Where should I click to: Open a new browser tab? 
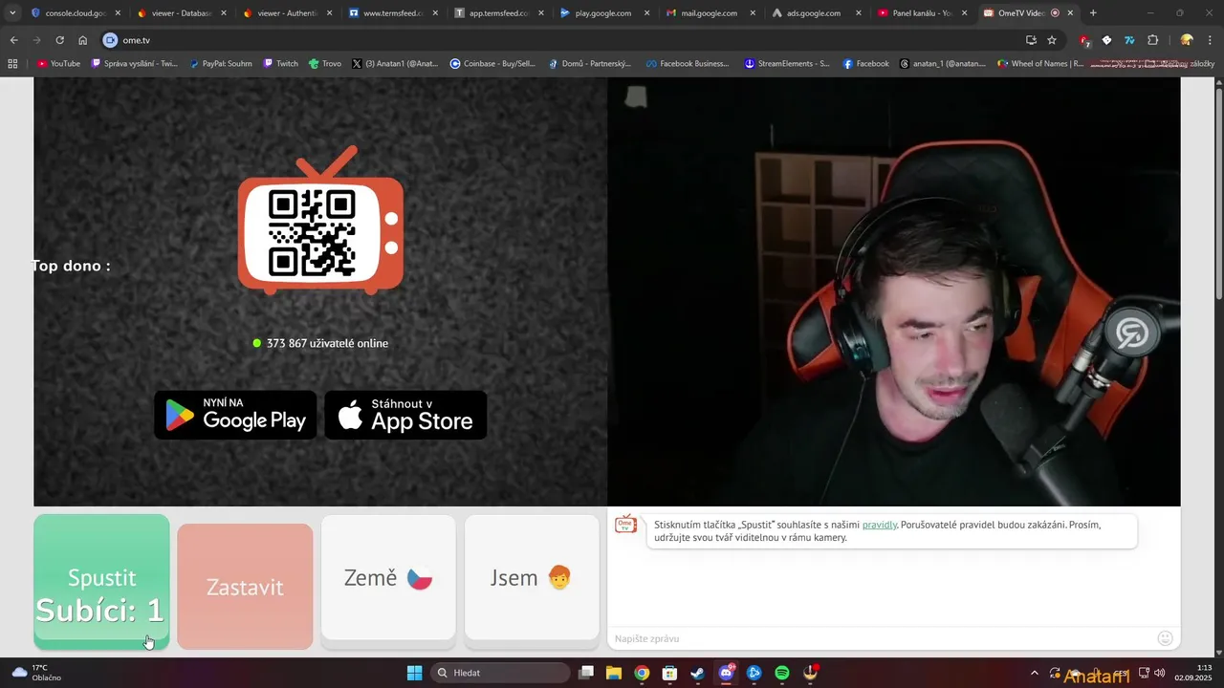1093,13
